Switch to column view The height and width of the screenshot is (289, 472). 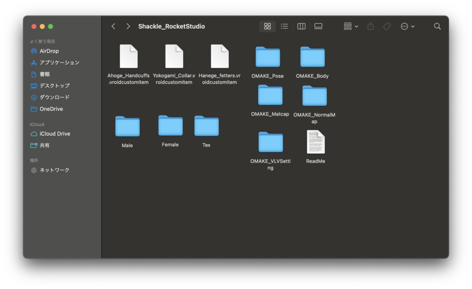tap(301, 26)
